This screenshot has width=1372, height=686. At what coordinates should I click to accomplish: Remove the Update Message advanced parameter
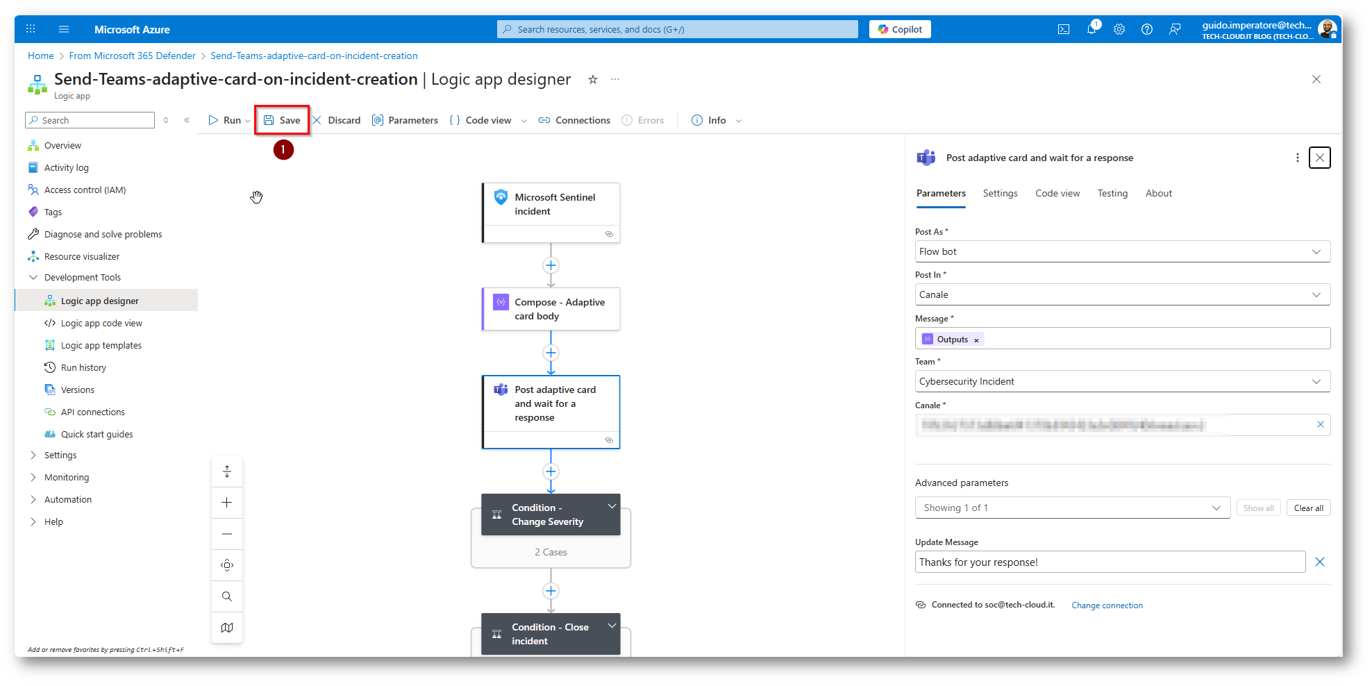tap(1319, 562)
